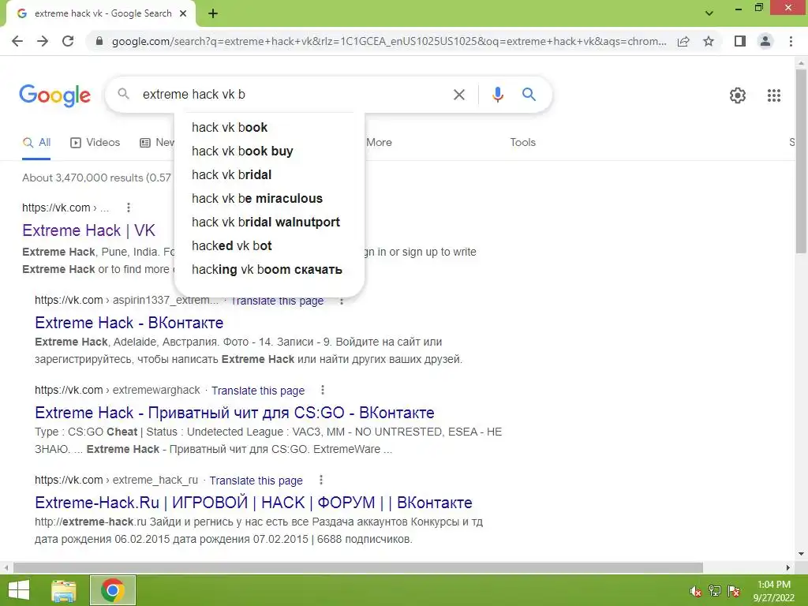Go to the Google logo homepage
808x606 pixels.
54,95
